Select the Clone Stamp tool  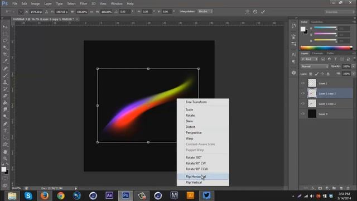[x=5, y=82]
